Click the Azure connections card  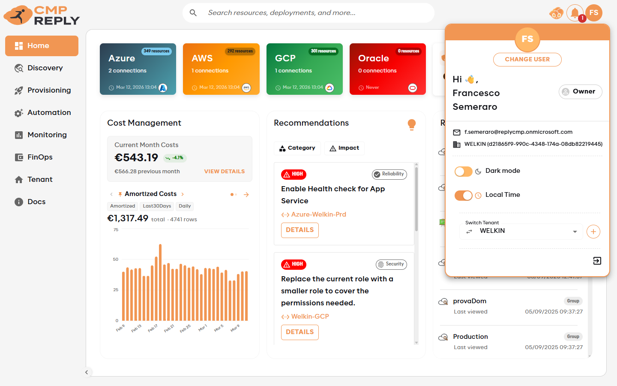(138, 69)
